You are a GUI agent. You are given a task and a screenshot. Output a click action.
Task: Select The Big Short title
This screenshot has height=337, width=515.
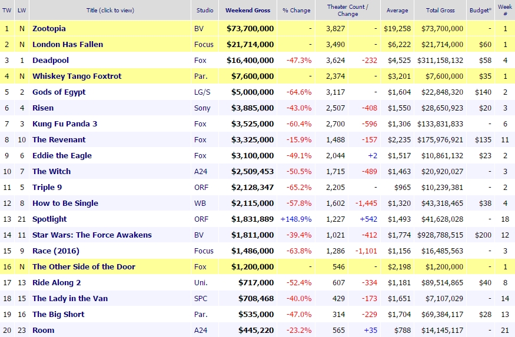[x=58, y=315]
